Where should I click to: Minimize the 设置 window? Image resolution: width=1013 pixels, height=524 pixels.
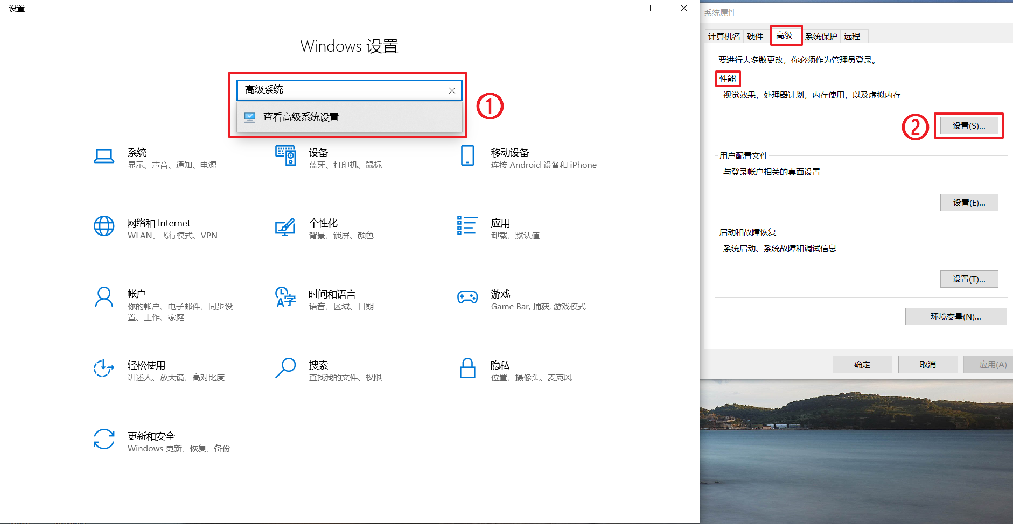[x=623, y=8]
